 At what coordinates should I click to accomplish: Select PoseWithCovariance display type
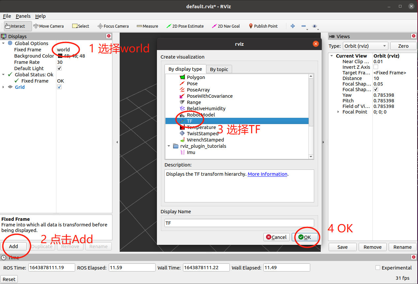pos(210,96)
